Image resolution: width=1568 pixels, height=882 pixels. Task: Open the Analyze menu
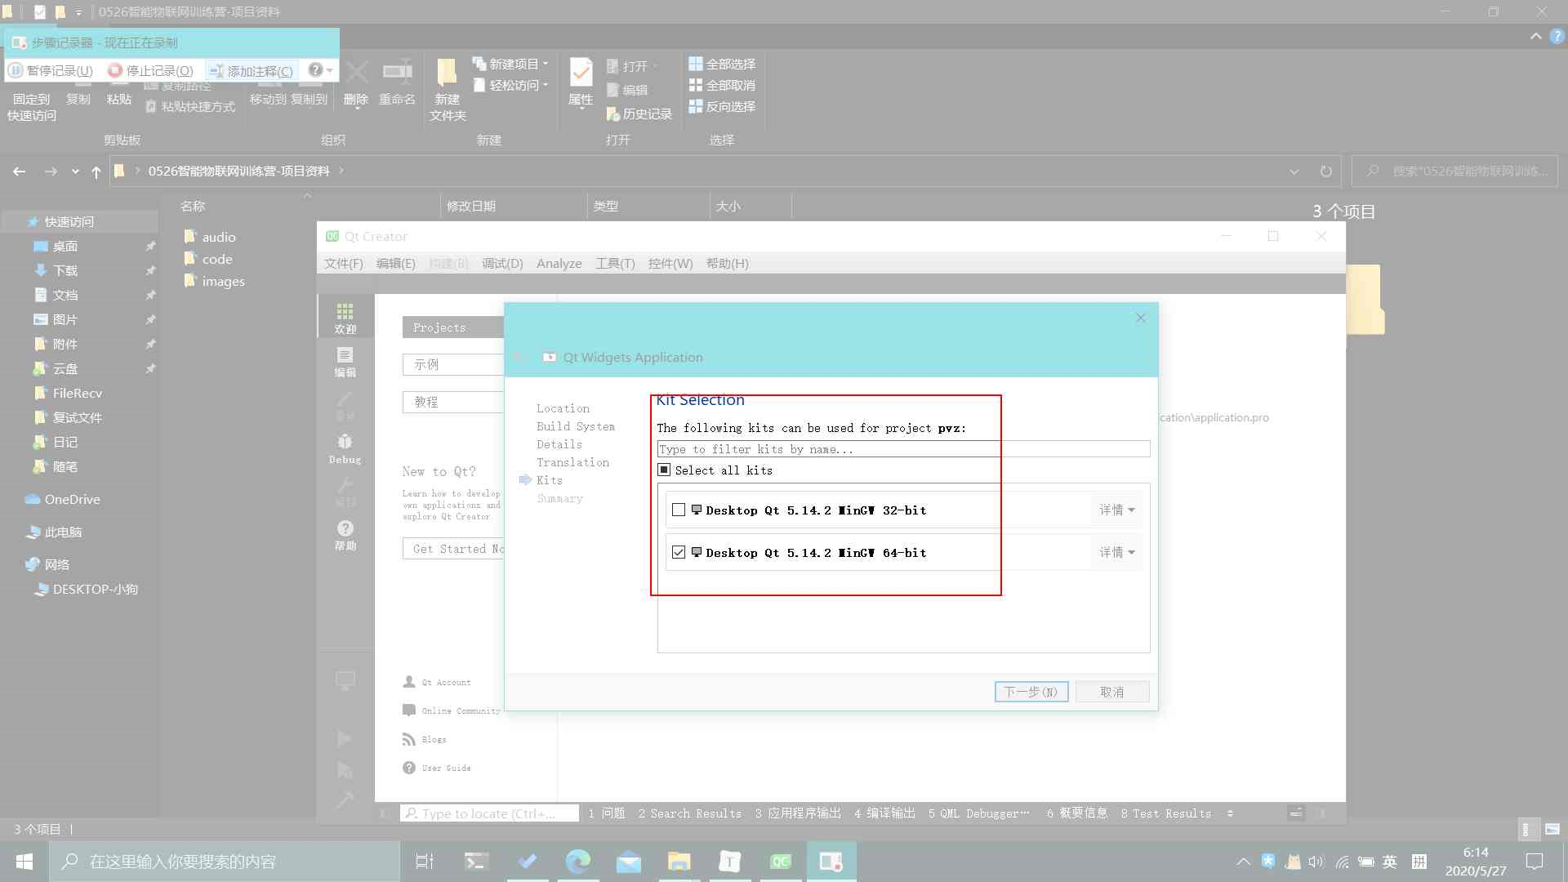(x=559, y=263)
